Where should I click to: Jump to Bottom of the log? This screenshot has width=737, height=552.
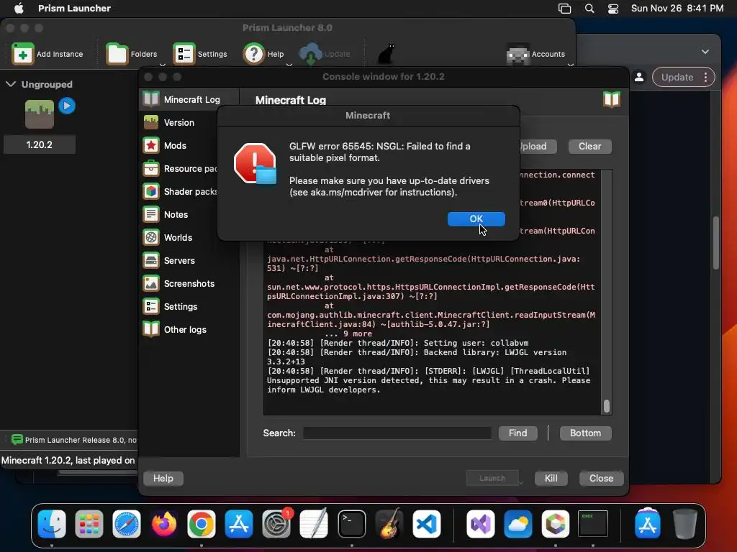[x=585, y=433]
